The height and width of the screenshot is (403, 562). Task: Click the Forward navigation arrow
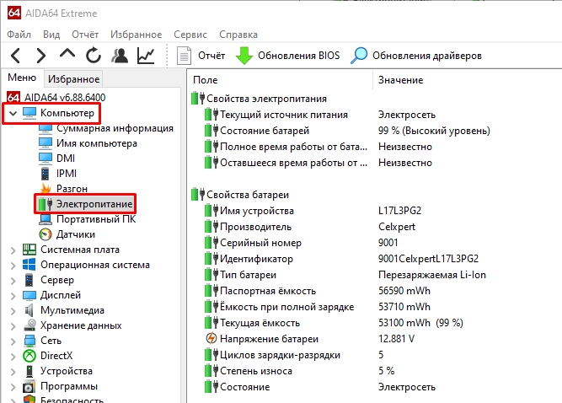41,56
